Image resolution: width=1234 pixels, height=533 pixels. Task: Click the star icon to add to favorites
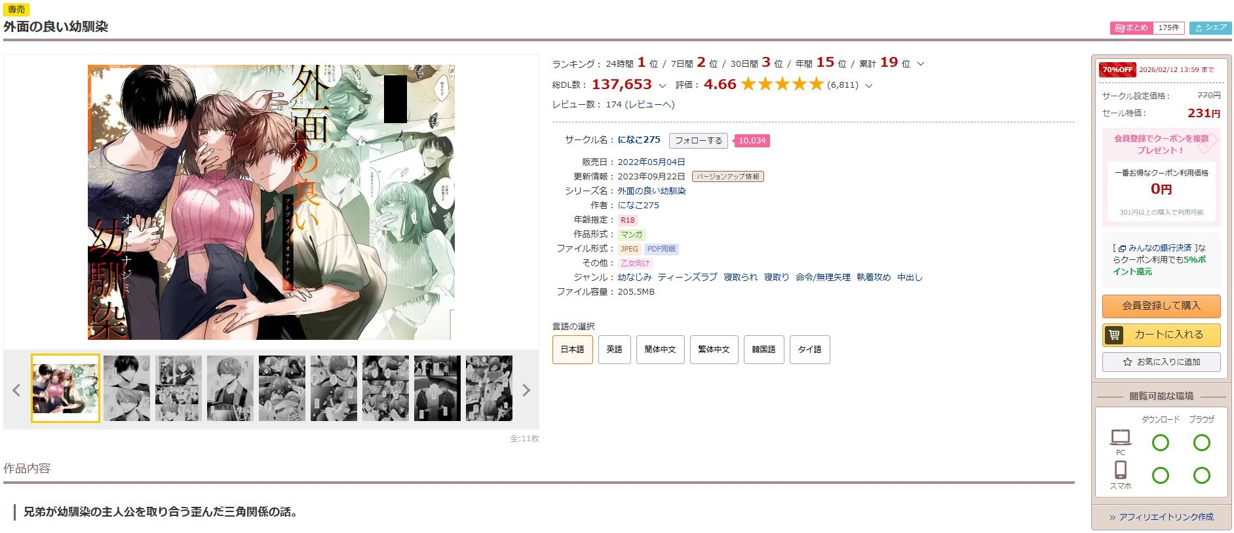coord(1127,361)
